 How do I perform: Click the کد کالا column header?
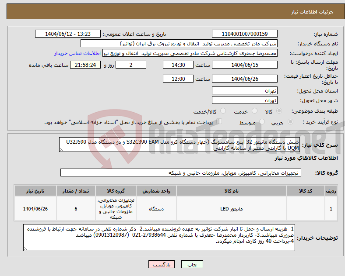pos(306,191)
